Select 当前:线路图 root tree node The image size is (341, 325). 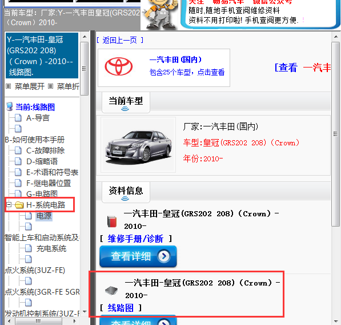[35, 107]
